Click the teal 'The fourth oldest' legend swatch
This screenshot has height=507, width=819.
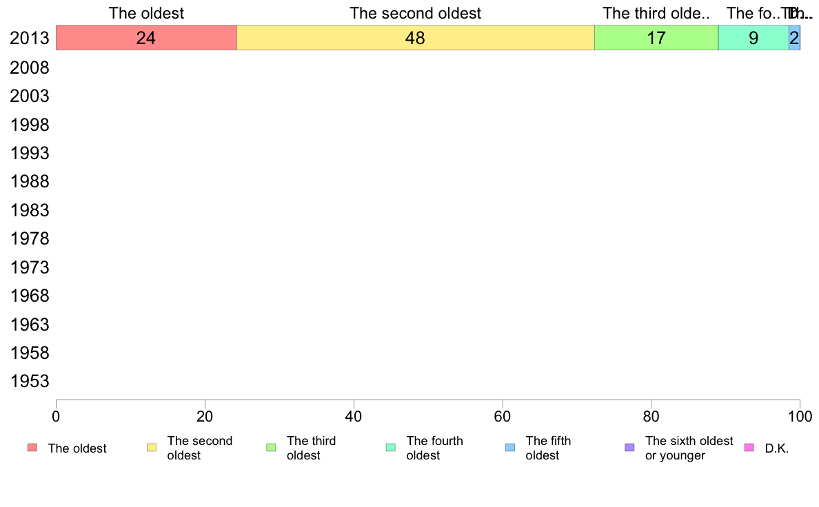coord(391,448)
